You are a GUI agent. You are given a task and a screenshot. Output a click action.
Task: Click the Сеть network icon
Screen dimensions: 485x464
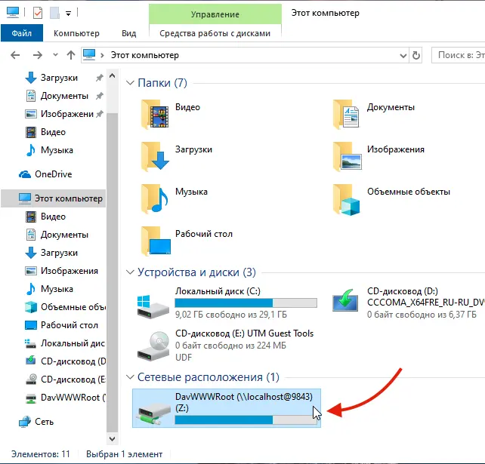point(25,422)
